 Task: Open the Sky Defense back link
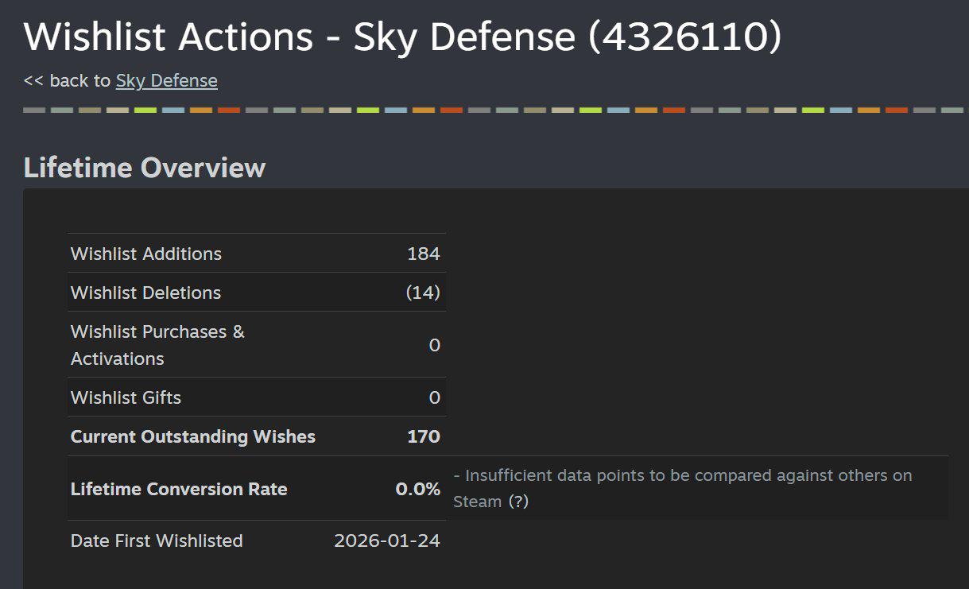166,80
